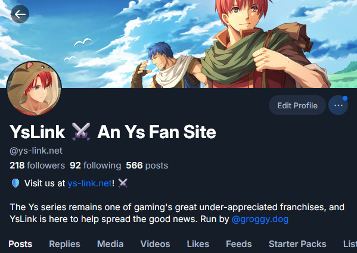This screenshot has height=253, width=357.
Task: Open the Starter Packs tab
Action: coord(297,244)
